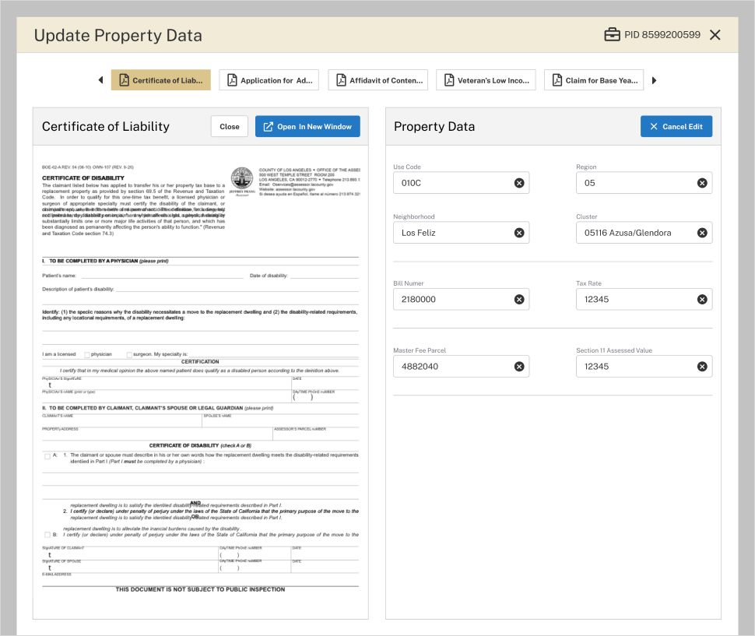Clear the Master Fee Parcel field

pyautogui.click(x=519, y=367)
